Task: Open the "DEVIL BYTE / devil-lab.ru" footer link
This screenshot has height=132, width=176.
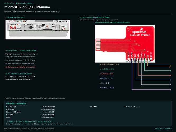Action: (164, 129)
